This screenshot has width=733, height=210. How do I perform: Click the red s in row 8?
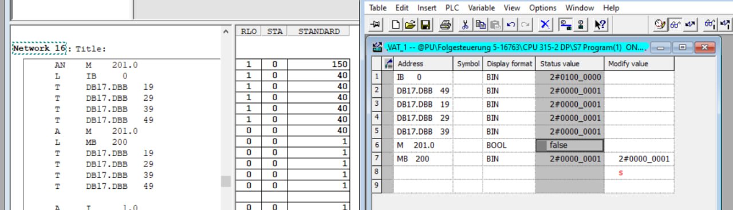pyautogui.click(x=621, y=172)
